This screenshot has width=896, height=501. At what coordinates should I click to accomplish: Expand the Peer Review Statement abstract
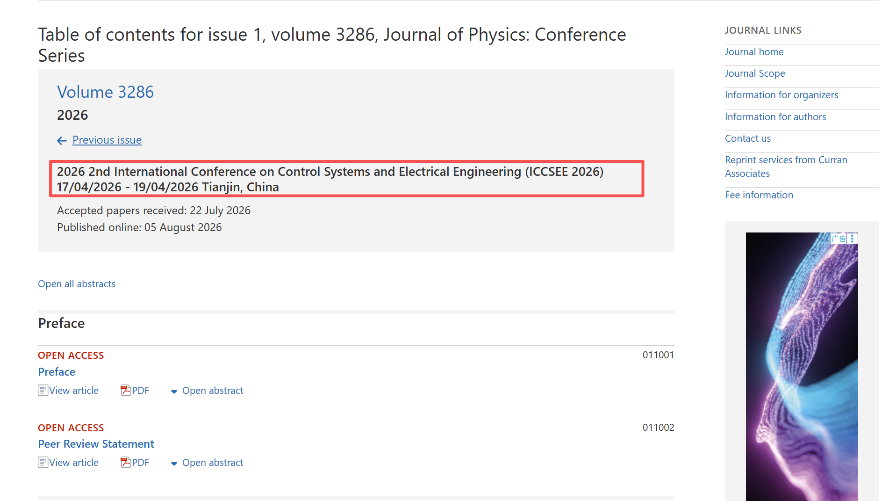[x=207, y=463]
